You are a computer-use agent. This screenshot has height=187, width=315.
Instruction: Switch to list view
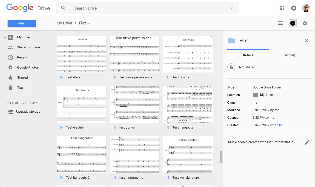[x=281, y=23]
